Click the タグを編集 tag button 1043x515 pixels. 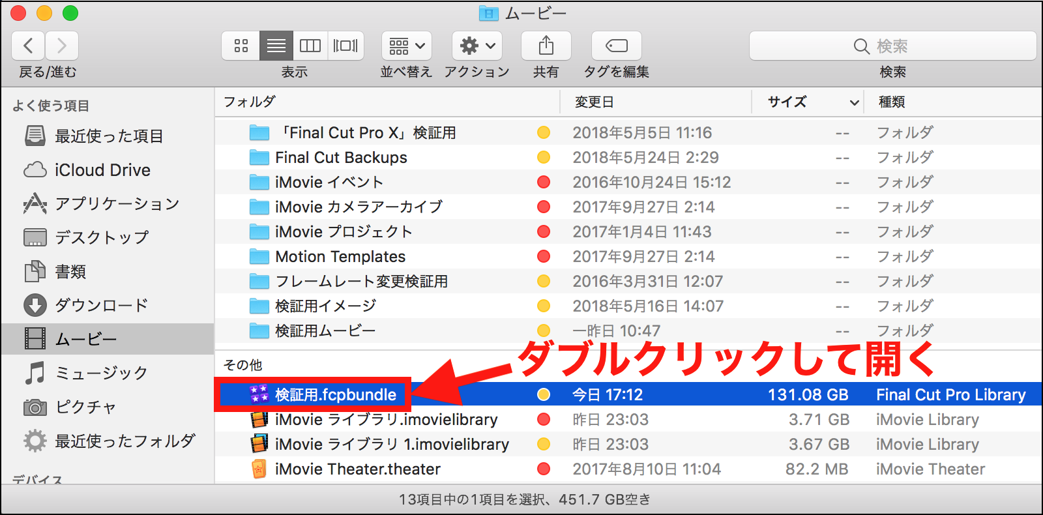click(617, 46)
